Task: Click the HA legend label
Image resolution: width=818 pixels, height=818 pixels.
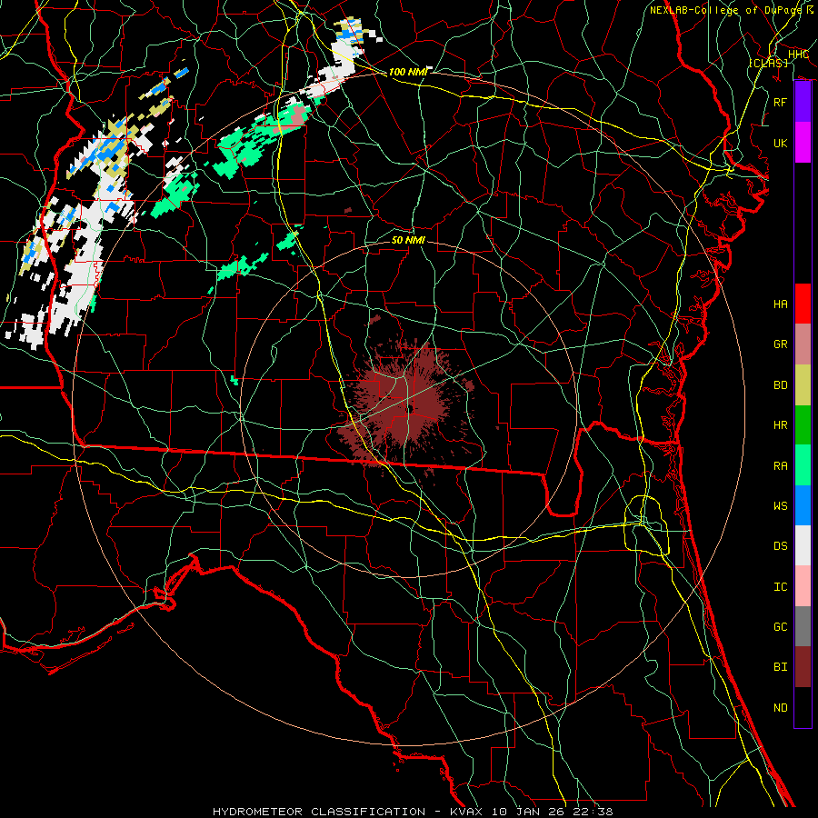Action: [x=781, y=304]
